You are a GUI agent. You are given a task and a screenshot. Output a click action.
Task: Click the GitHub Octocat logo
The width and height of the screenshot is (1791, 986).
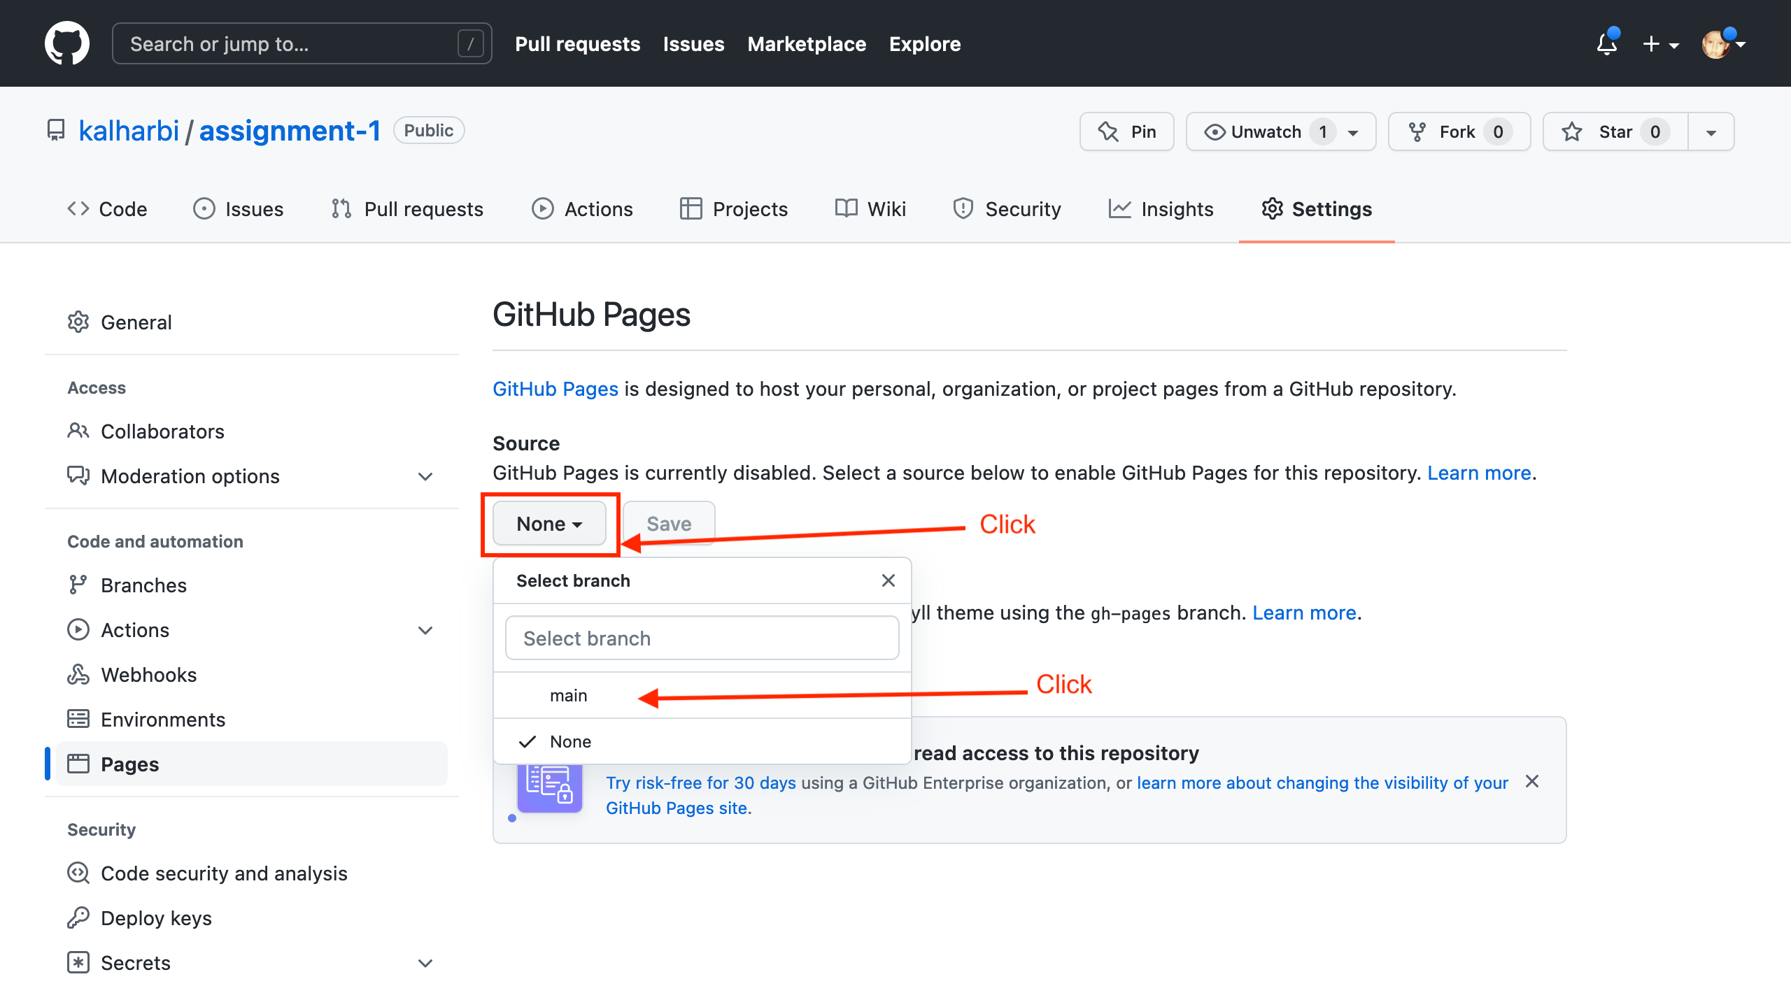67,43
